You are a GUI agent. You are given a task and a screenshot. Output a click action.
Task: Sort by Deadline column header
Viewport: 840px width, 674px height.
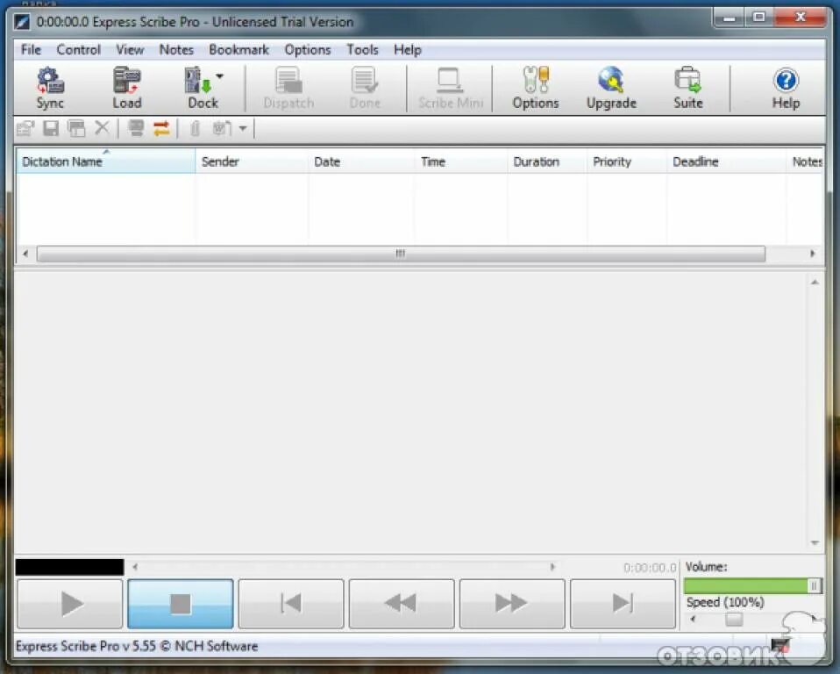point(726,161)
